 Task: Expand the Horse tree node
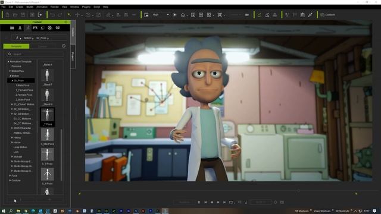12,143
